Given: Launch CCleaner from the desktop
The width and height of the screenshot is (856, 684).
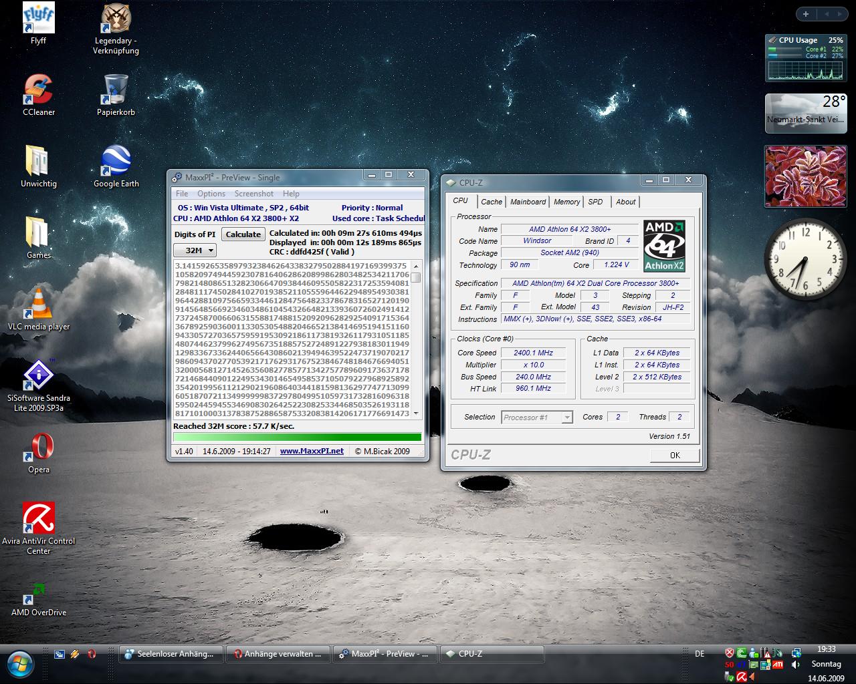Looking at the screenshot, I should tap(39, 95).
